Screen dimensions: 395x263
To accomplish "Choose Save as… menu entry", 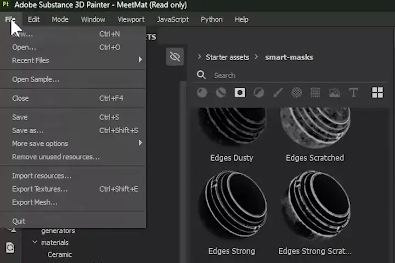I will [x=73, y=130].
